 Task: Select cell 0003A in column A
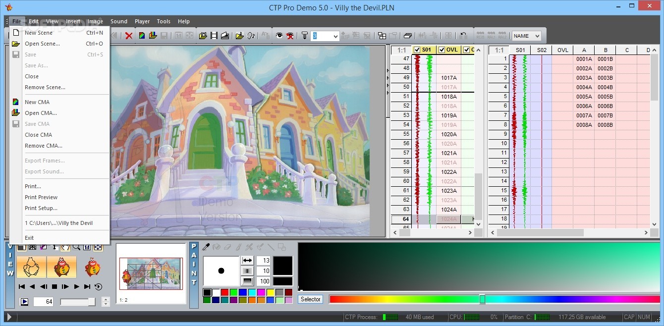tap(584, 78)
